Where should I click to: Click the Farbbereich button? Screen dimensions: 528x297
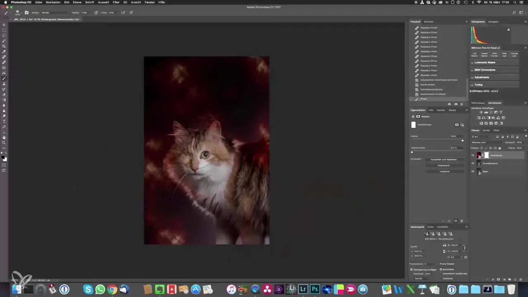coord(444,165)
